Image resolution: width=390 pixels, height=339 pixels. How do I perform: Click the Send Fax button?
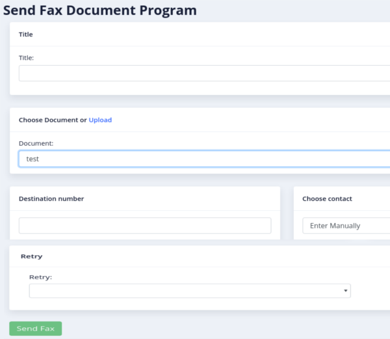(x=36, y=329)
